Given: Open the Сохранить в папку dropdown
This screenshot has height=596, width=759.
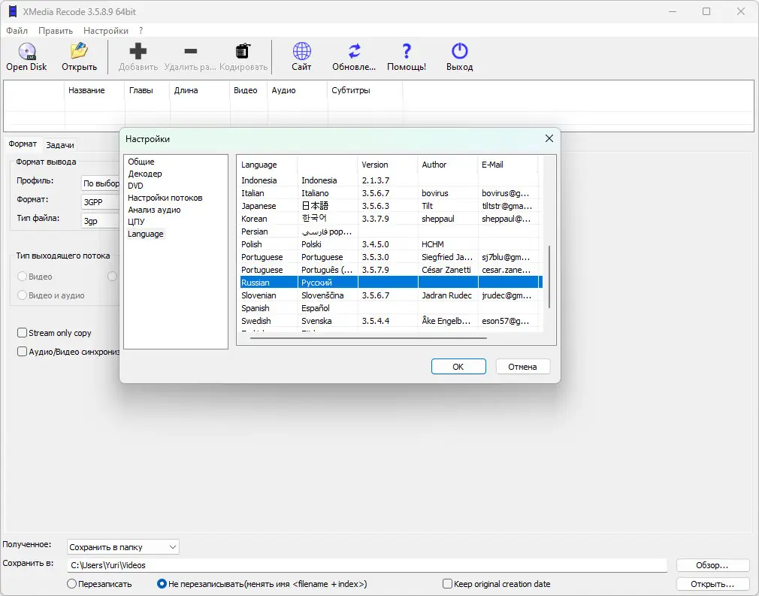Looking at the screenshot, I should point(123,547).
